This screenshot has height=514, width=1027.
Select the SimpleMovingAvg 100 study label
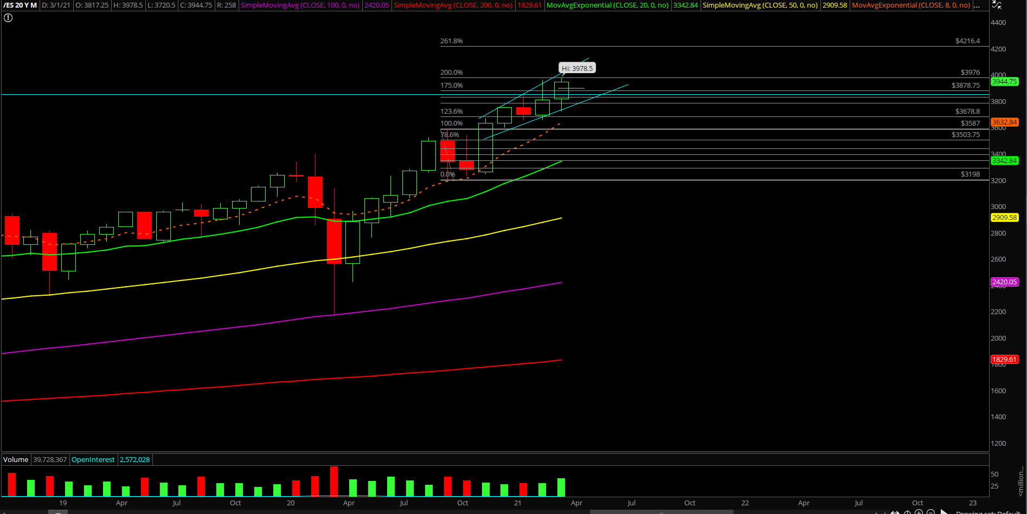pos(300,5)
